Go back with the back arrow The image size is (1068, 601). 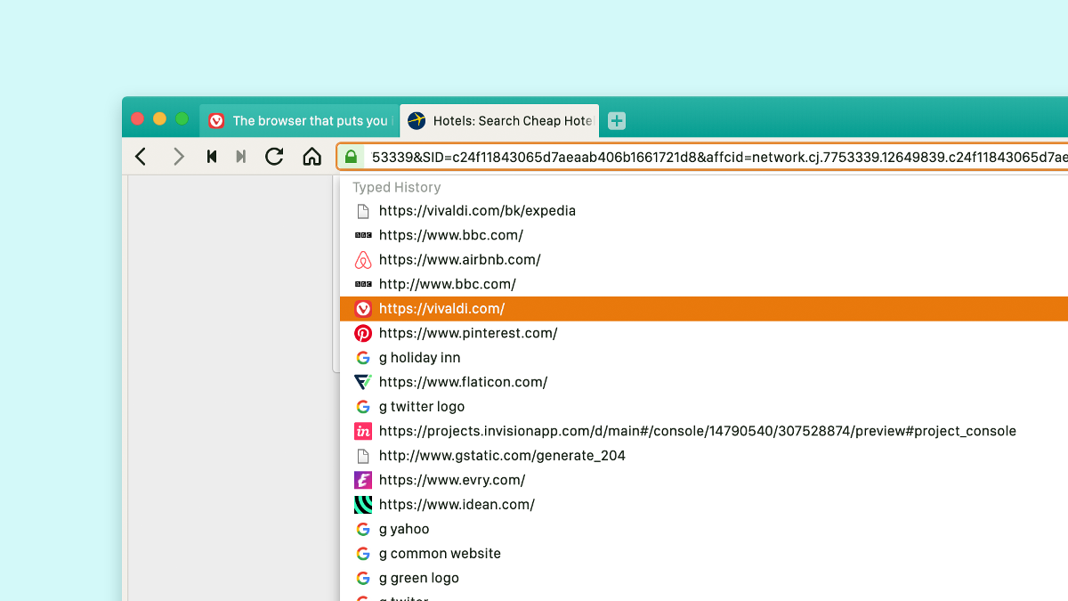[x=141, y=157]
